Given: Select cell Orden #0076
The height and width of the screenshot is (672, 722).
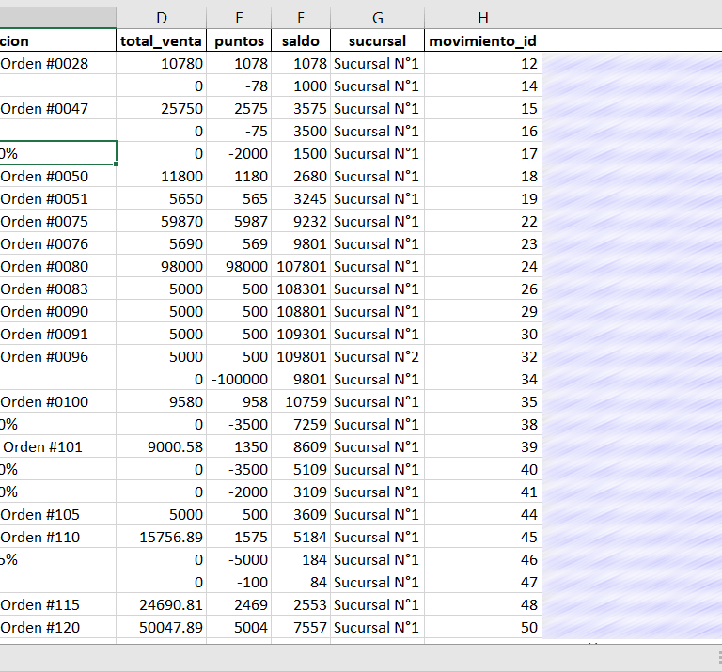Looking at the screenshot, I should [x=58, y=243].
